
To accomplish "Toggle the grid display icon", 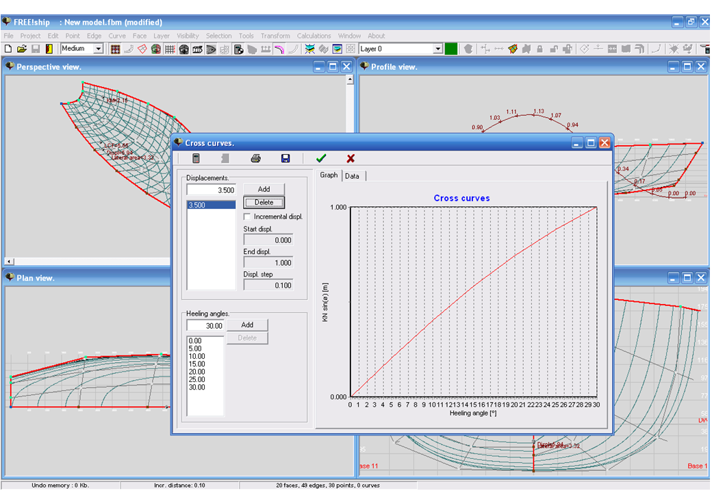I will point(170,49).
